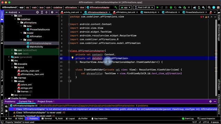Click the Select Opened File target icon
Viewport: 221px width, 124px height.
(37, 12)
